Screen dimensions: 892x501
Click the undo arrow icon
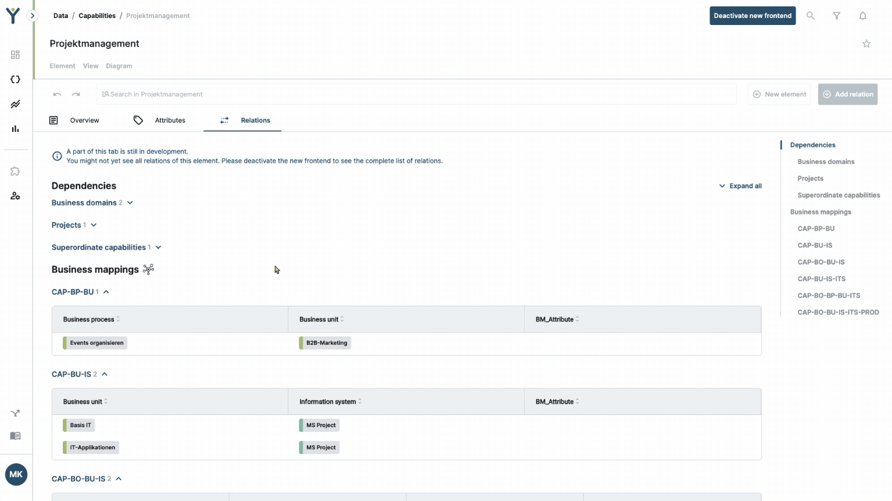coord(57,94)
